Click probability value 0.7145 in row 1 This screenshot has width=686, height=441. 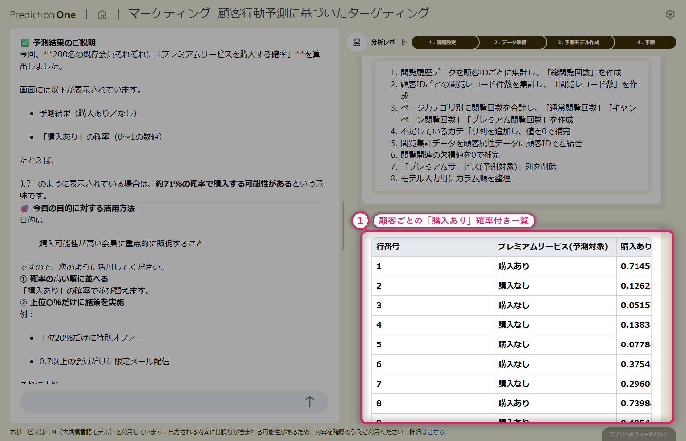[634, 266]
